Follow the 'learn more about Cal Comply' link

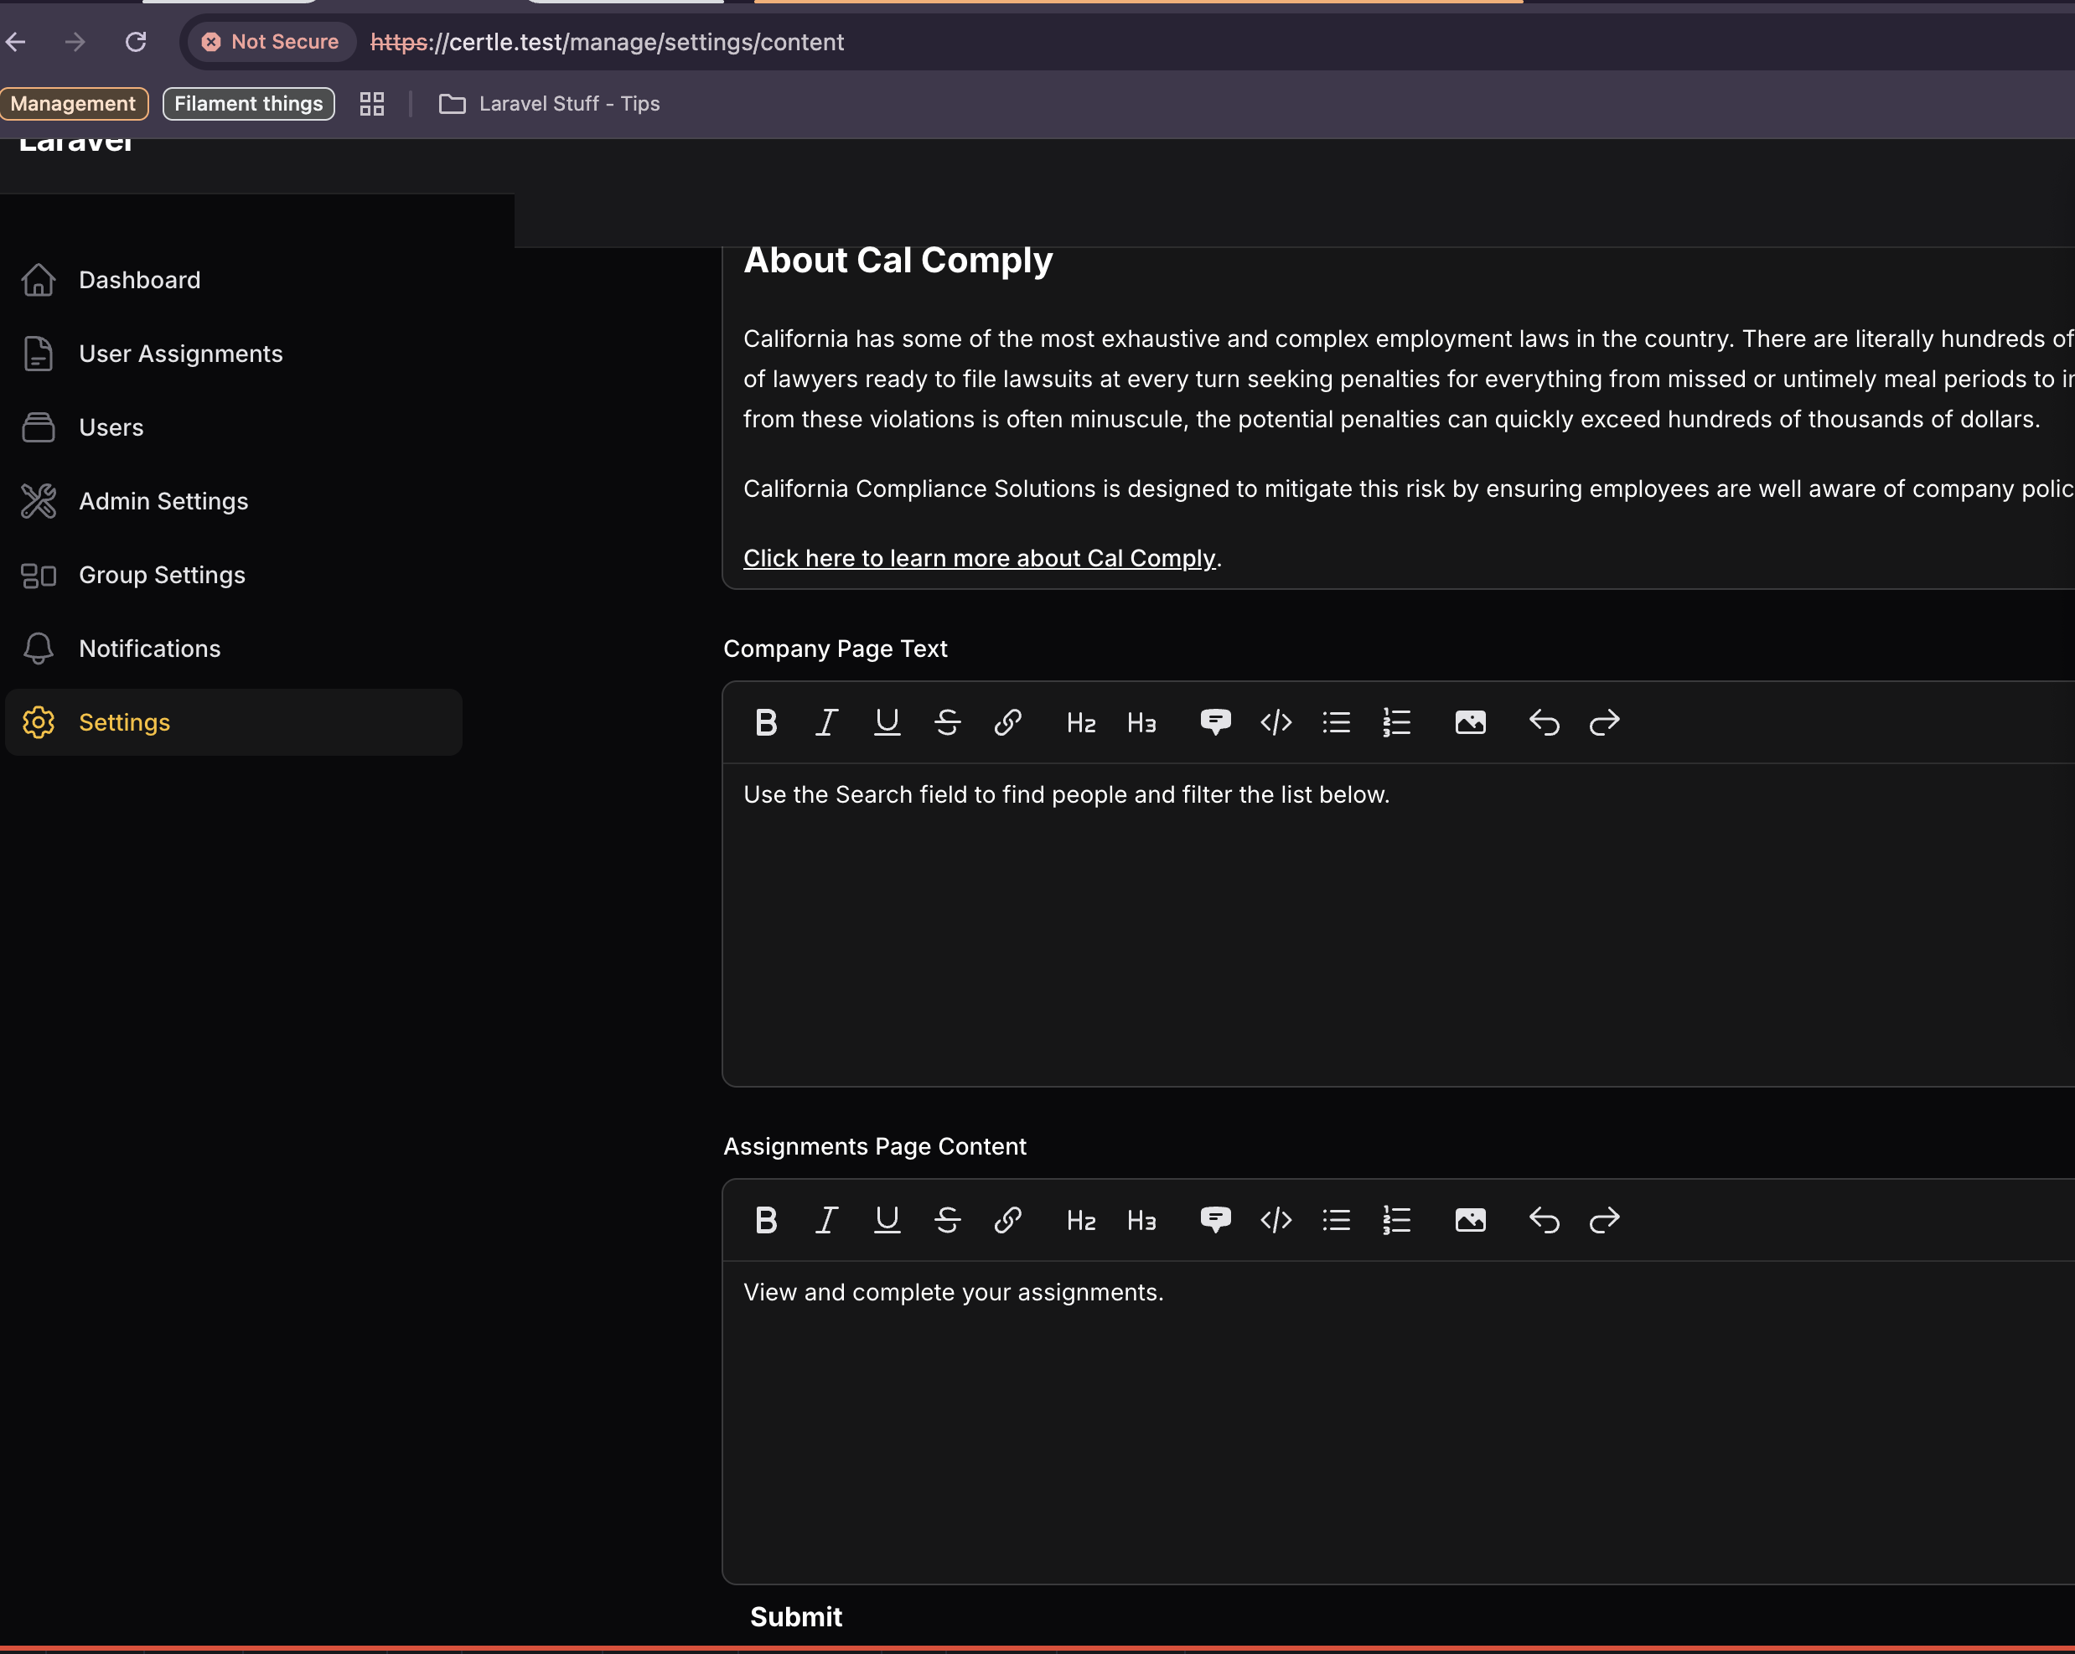tap(979, 558)
